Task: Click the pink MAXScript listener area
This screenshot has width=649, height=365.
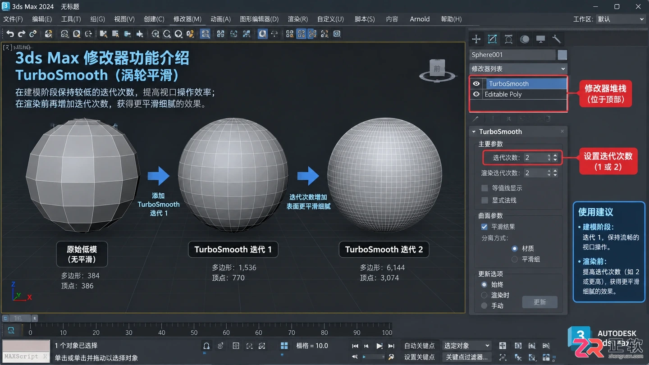Action: pyautogui.click(x=26, y=346)
